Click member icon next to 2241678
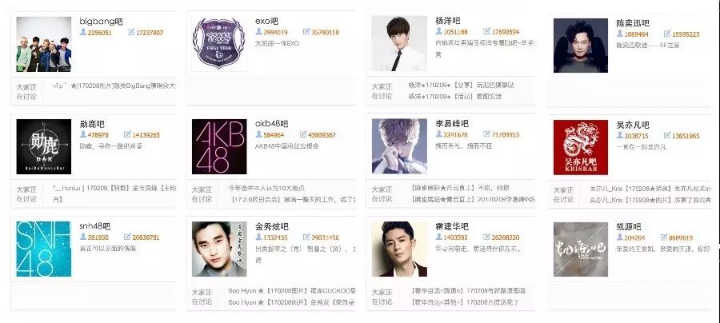 click(439, 134)
